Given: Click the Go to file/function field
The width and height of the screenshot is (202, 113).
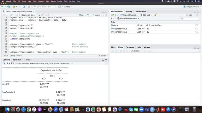Looking at the screenshot, I should (x=44, y=7).
